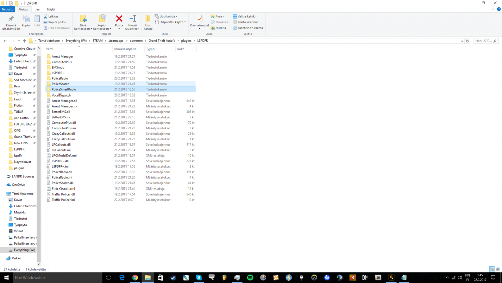Click Historia in ribbon
The width and height of the screenshot is (502, 283).
point(219,28)
